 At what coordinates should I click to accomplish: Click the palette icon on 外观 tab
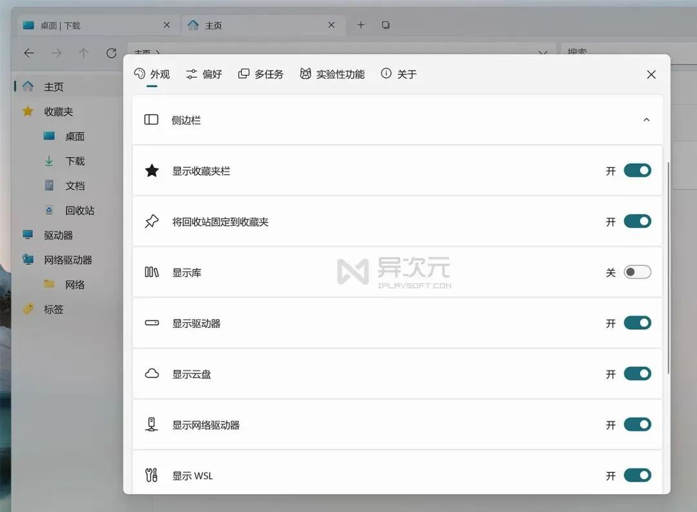(x=139, y=74)
